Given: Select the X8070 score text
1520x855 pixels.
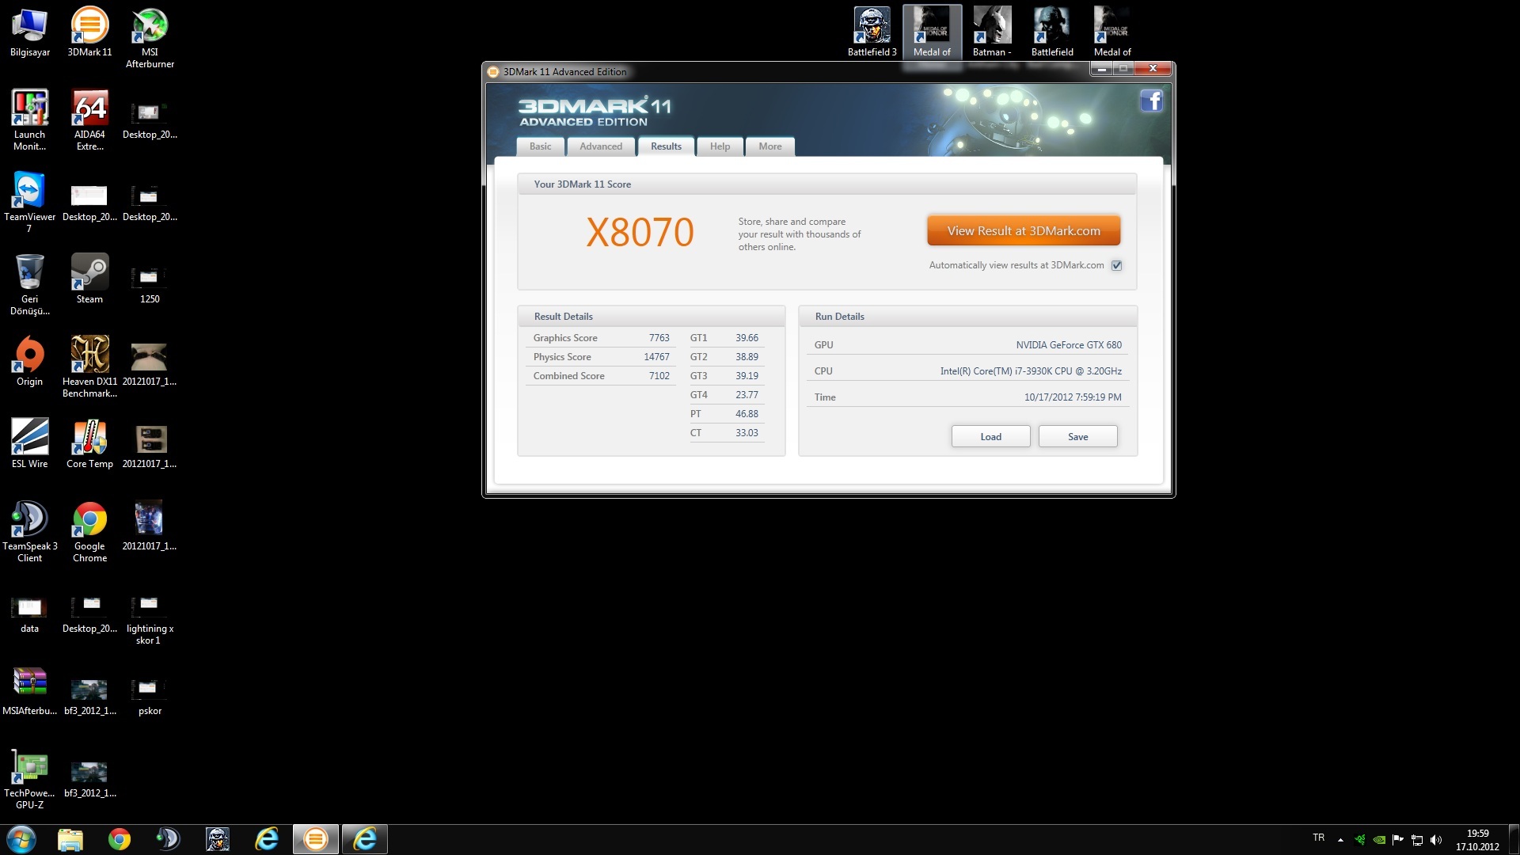Looking at the screenshot, I should [640, 233].
